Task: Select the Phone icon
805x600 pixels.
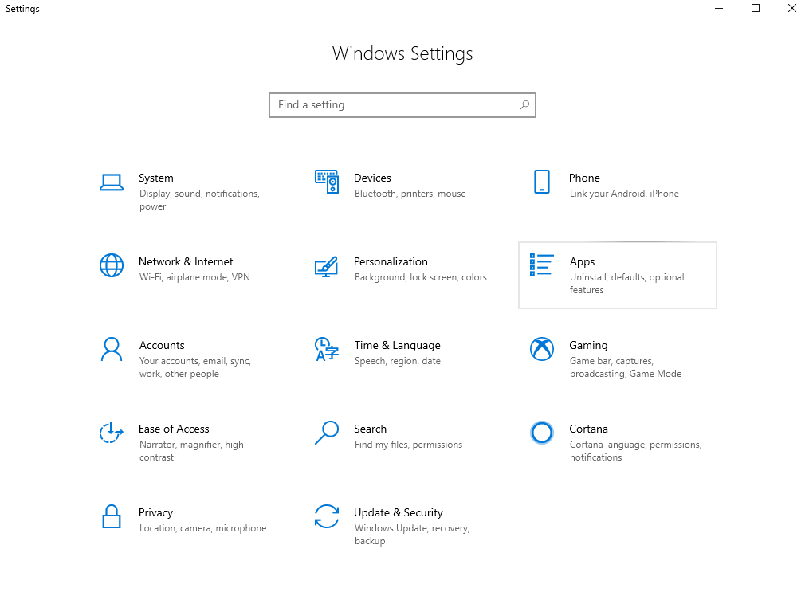Action: [542, 182]
